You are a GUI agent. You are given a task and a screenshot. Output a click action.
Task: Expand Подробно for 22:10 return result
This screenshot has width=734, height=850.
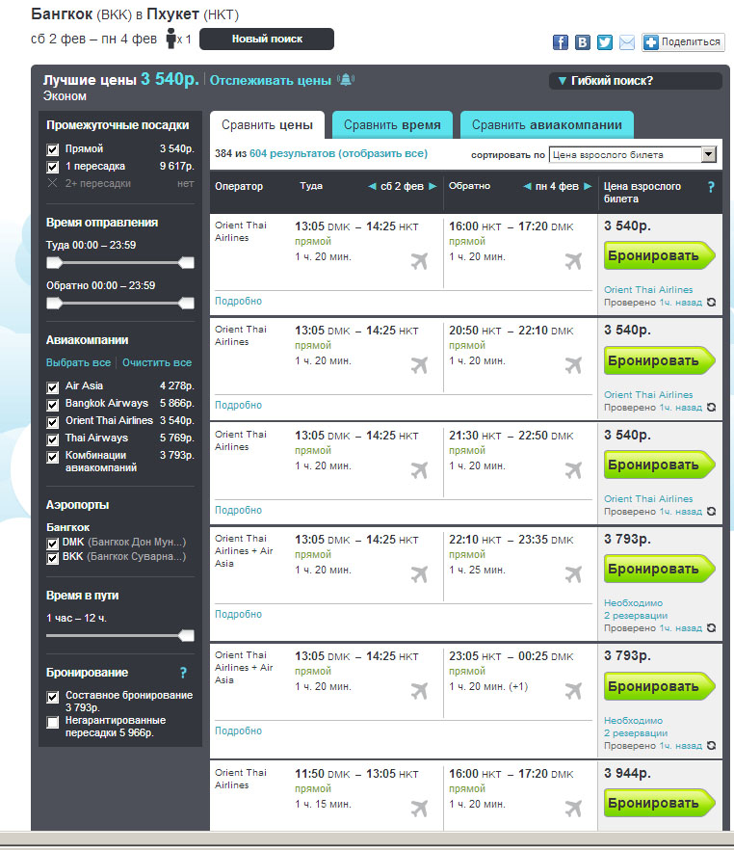coord(238,614)
